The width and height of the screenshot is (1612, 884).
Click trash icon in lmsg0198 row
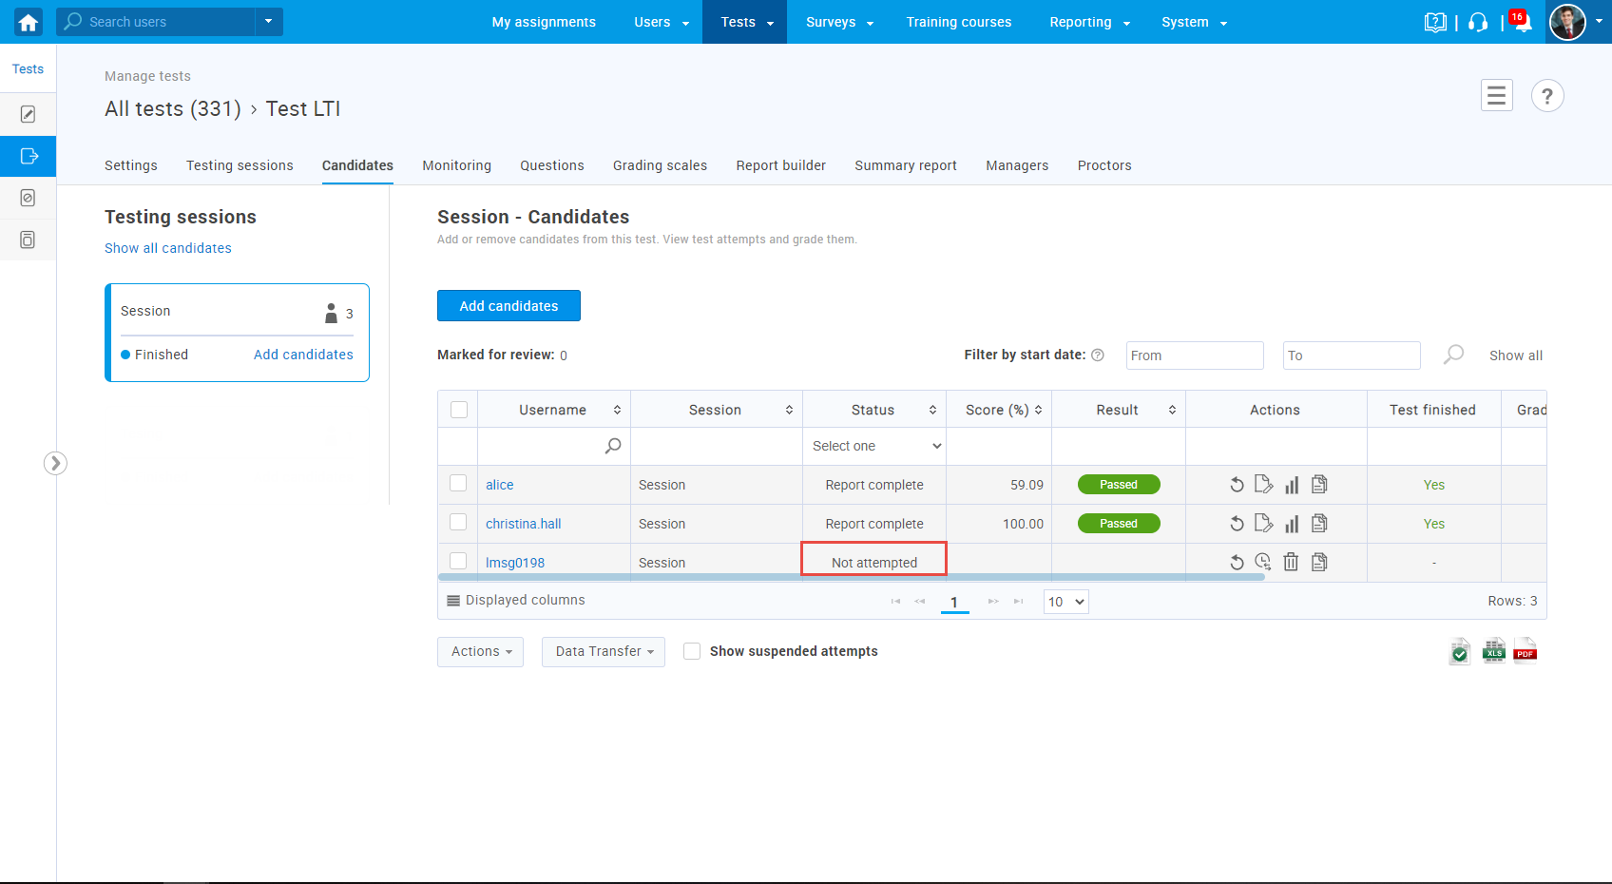tap(1290, 562)
